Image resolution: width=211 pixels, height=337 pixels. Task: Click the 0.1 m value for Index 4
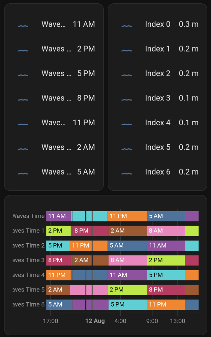(188, 123)
